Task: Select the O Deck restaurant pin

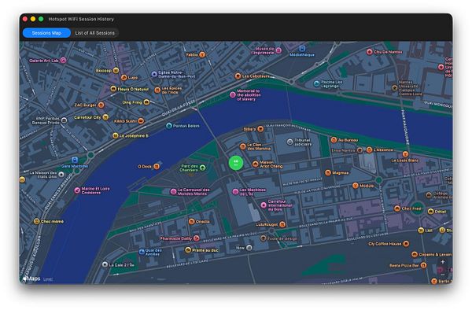Action: [157, 166]
